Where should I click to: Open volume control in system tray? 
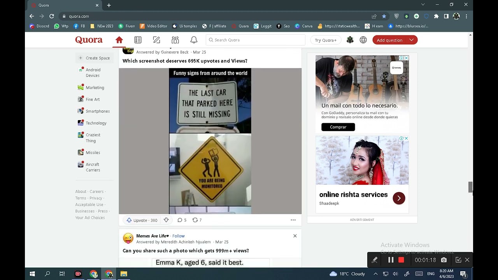395,274
